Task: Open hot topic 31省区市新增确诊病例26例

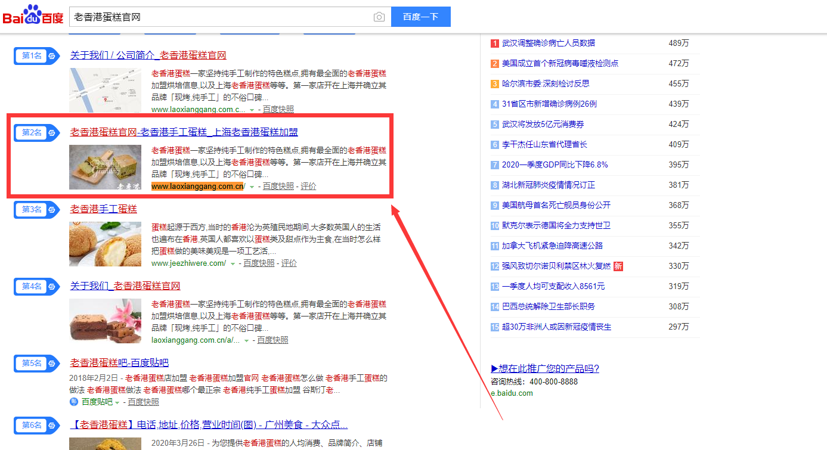Action: click(x=549, y=104)
